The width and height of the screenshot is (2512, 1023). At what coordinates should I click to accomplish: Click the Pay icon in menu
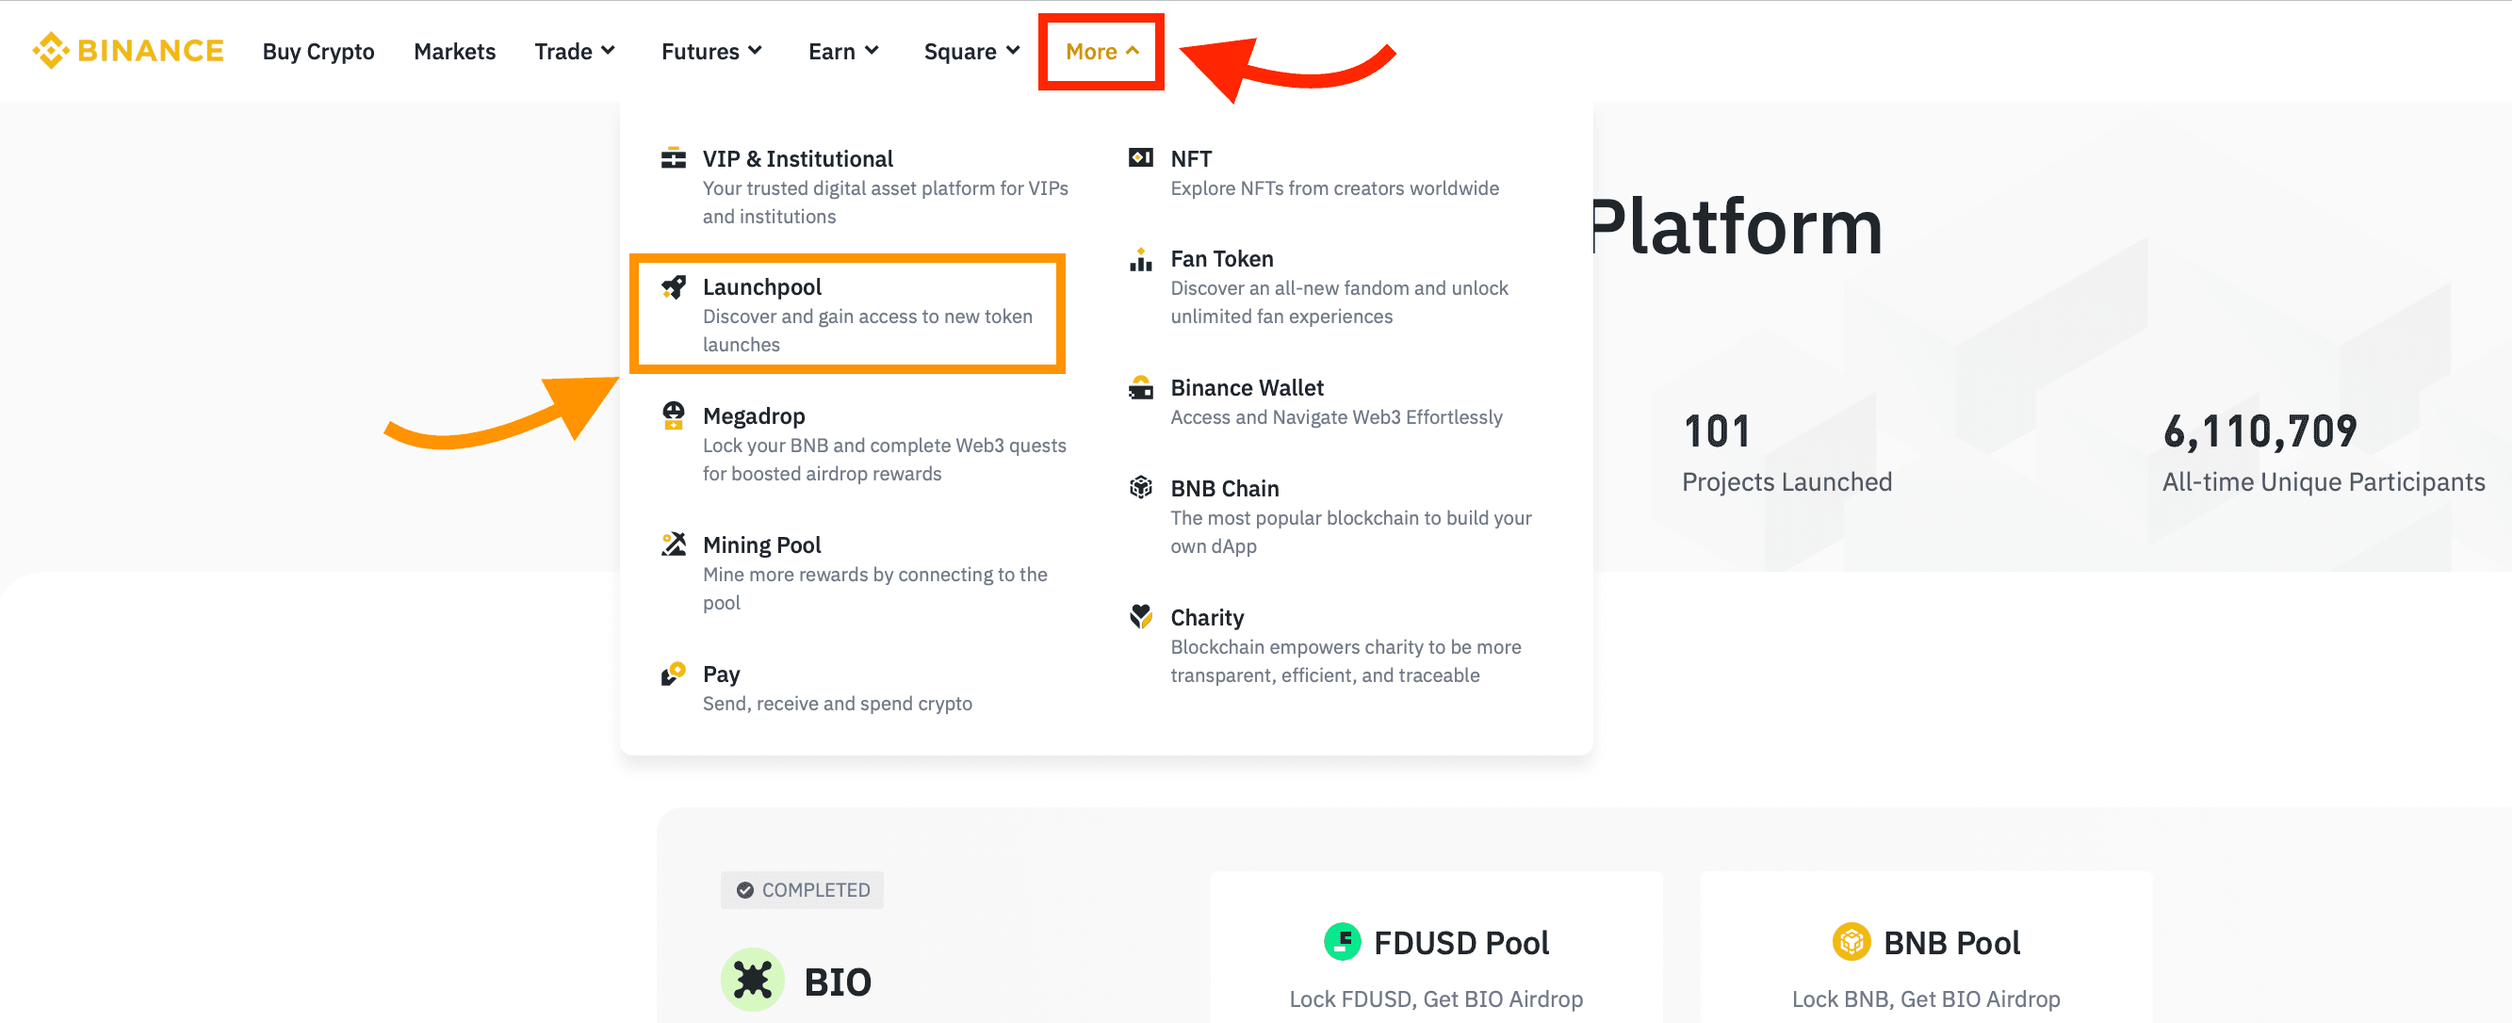point(673,674)
